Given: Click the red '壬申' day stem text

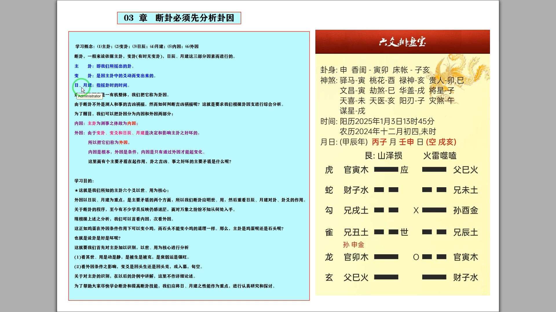Looking at the screenshot, I should [407, 142].
